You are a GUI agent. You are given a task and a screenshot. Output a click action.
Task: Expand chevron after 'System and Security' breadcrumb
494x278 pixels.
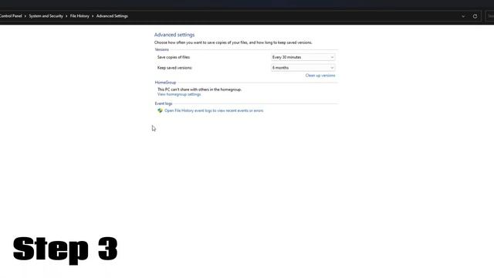coord(66,16)
